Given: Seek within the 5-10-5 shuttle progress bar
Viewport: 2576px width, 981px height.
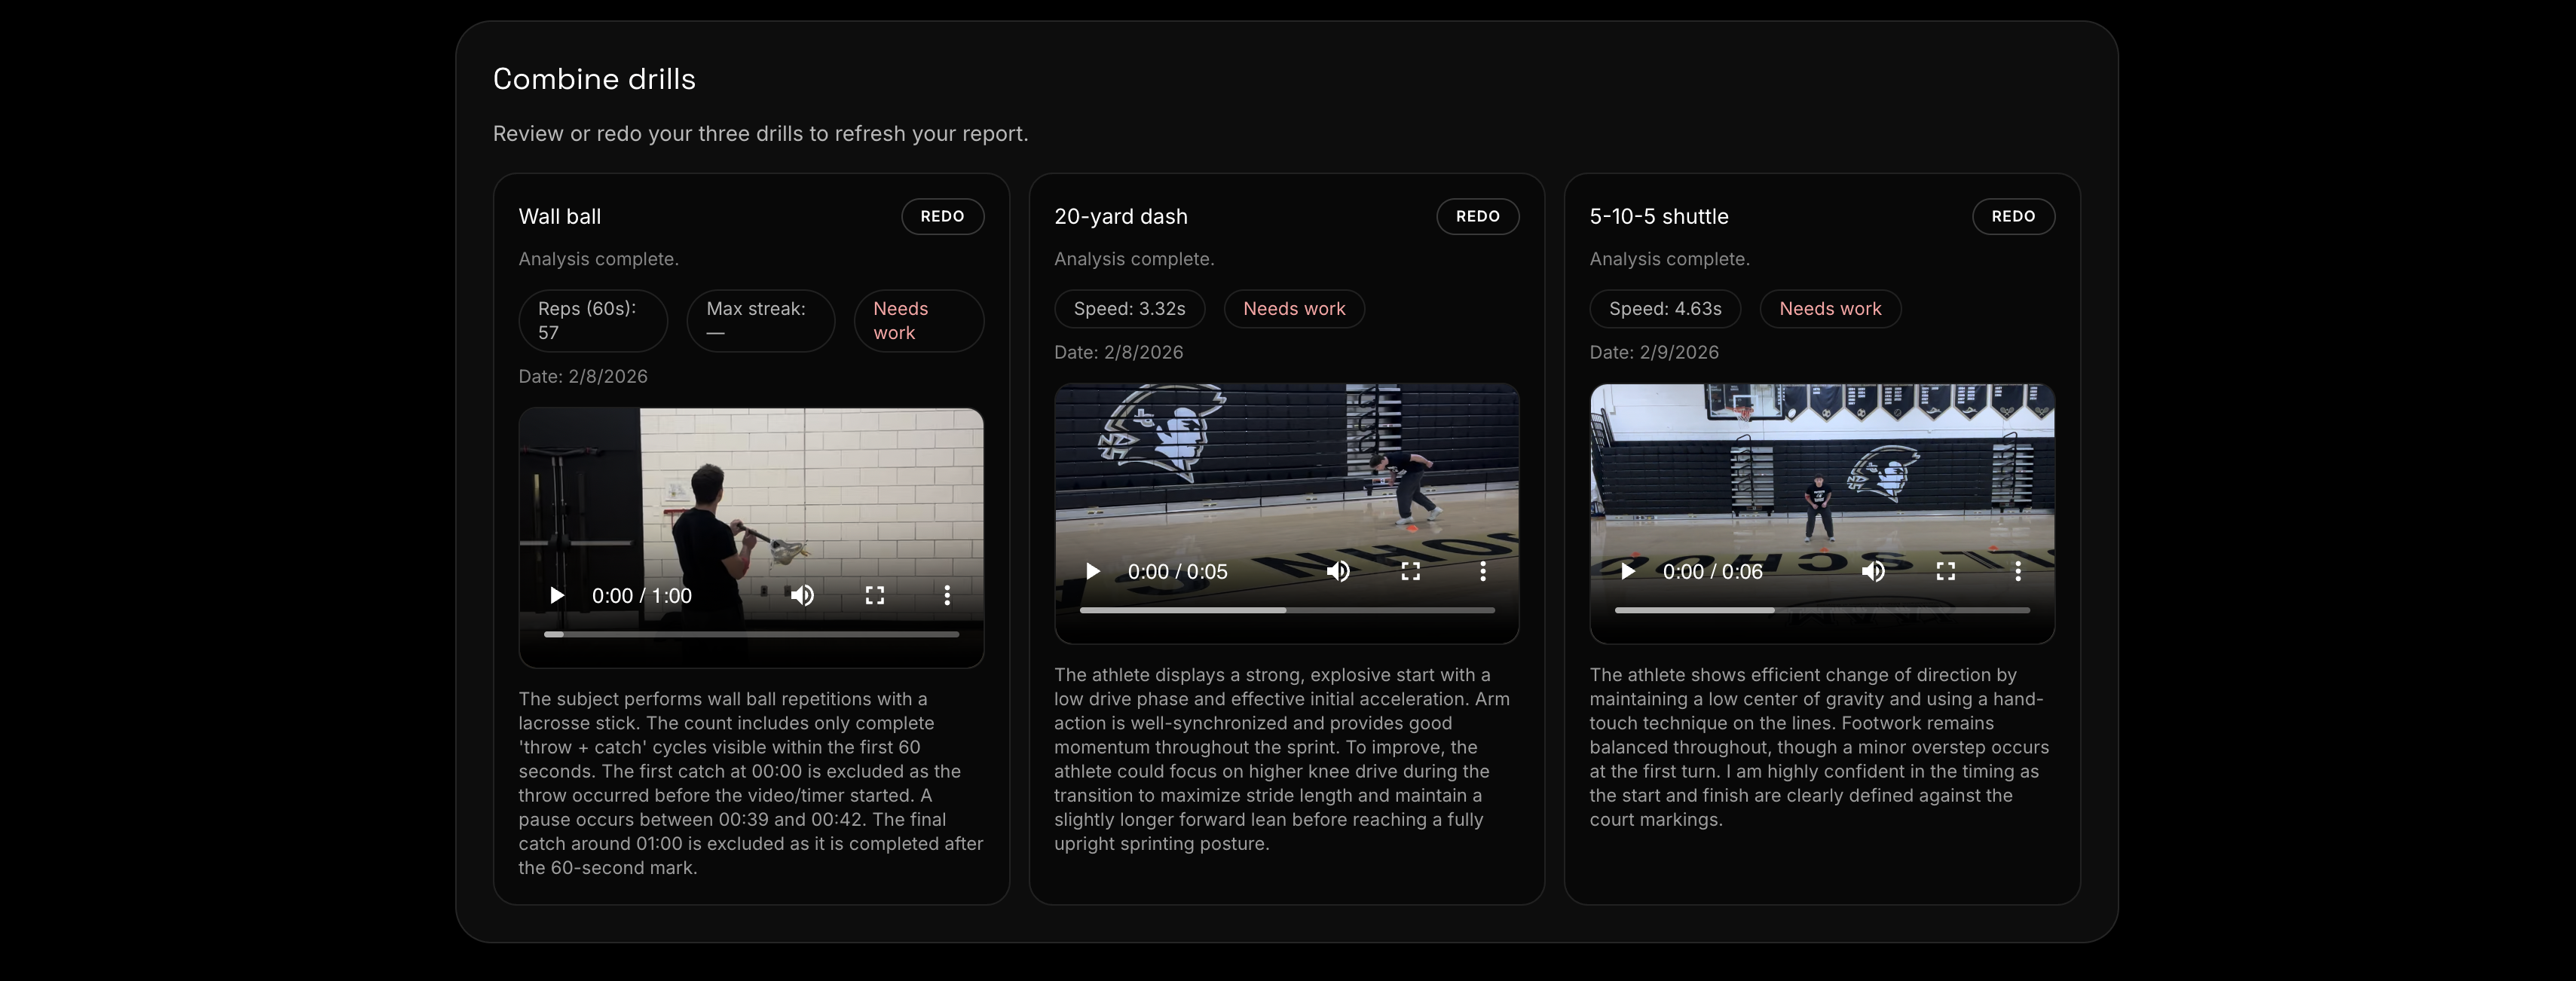Looking at the screenshot, I should click(1822, 610).
